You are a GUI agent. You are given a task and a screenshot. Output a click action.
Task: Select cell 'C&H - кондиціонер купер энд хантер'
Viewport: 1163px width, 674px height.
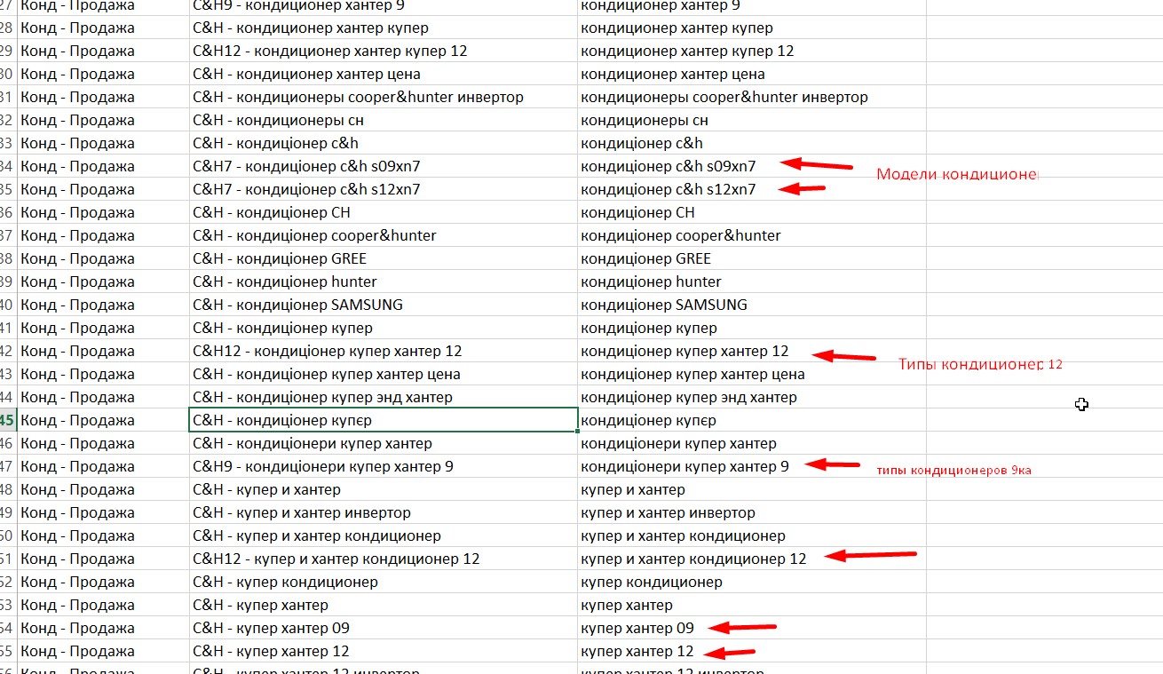click(x=384, y=397)
